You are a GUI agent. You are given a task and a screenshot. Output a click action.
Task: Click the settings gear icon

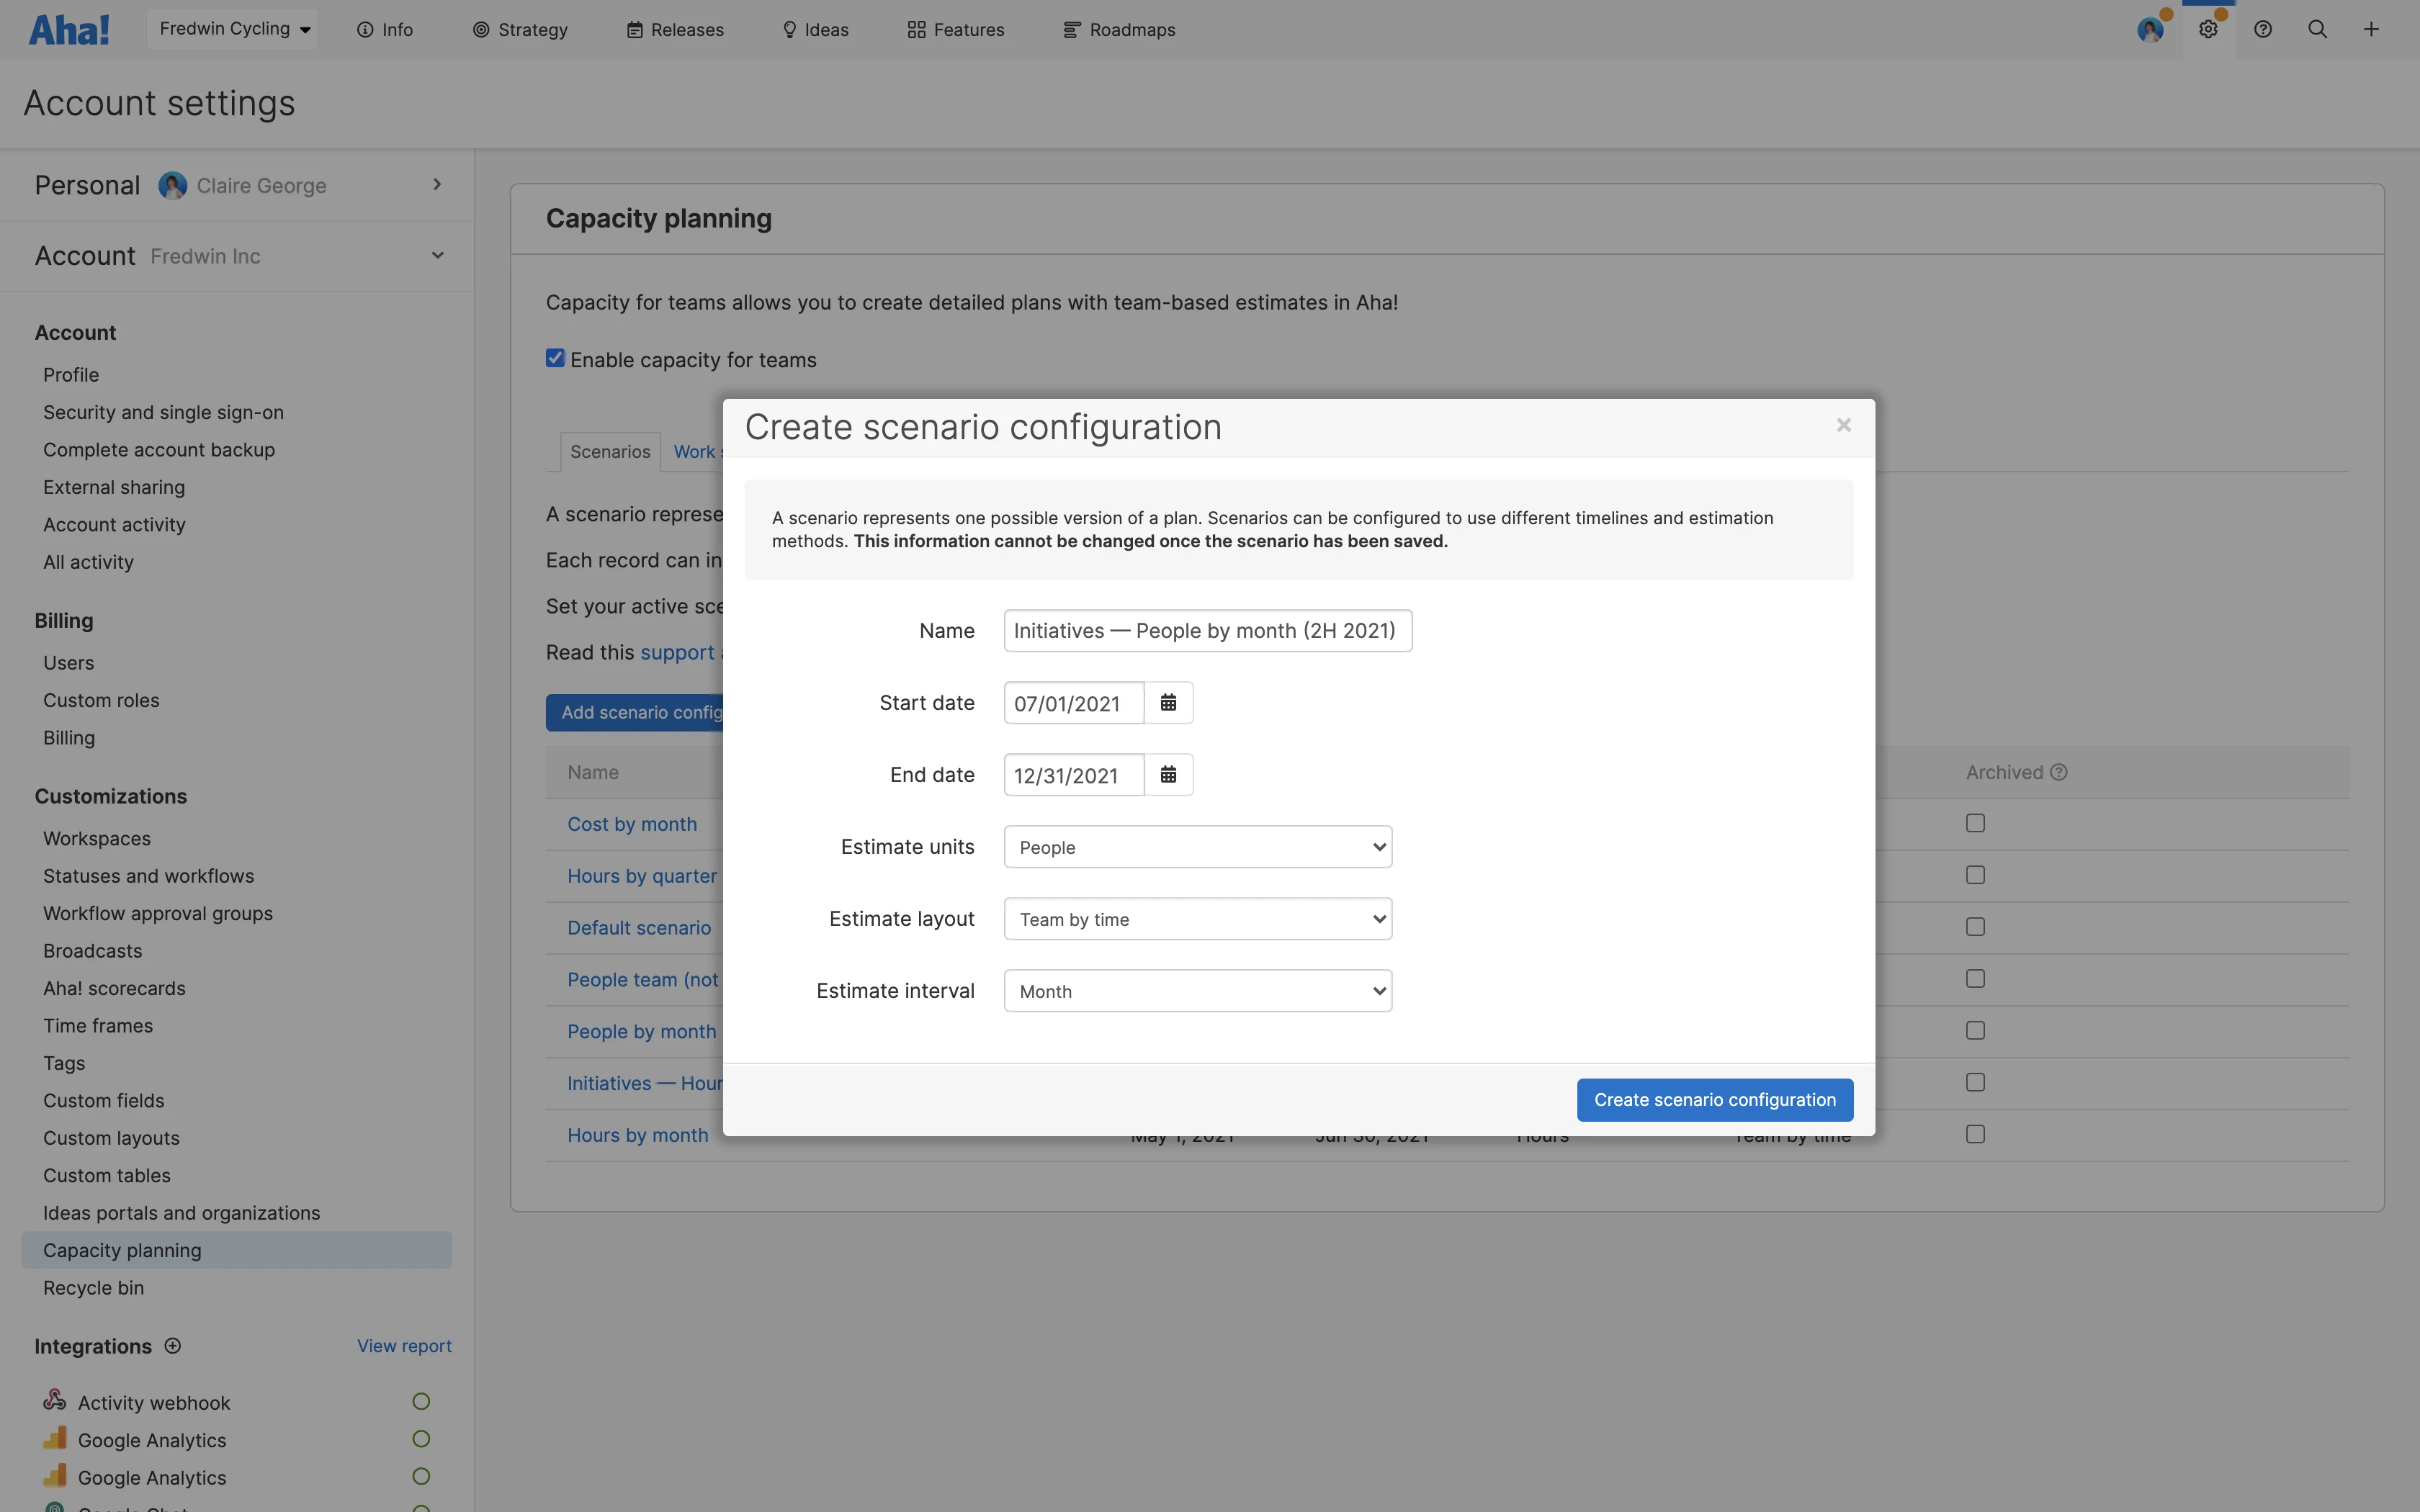tap(2208, 30)
